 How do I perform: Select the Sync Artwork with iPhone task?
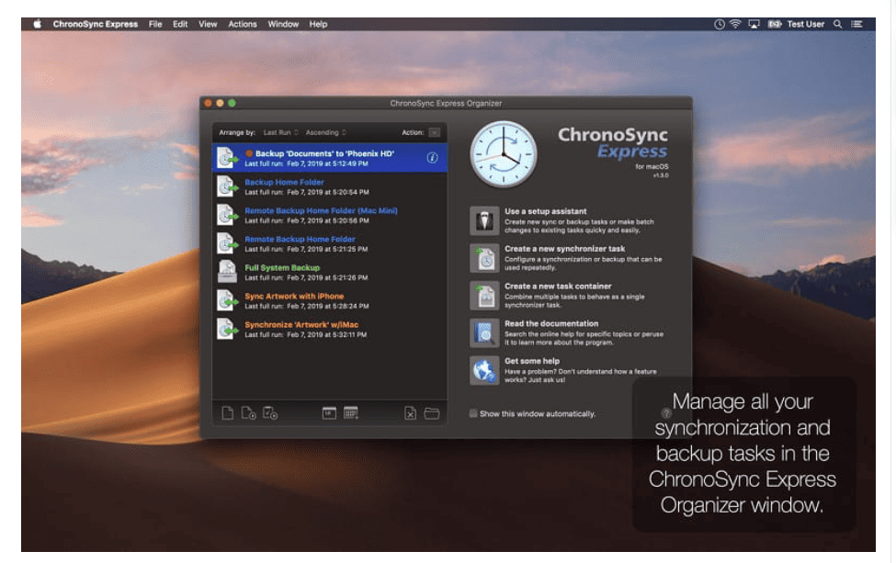coord(330,301)
